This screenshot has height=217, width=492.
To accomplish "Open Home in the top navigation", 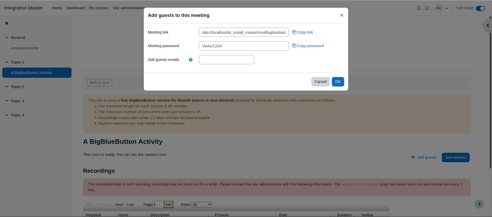I will [57, 8].
